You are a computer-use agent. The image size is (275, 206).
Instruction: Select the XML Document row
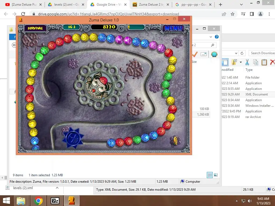(x=248, y=94)
